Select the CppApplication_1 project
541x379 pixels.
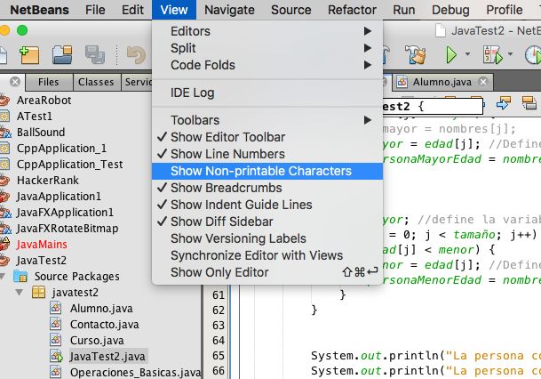(61, 149)
